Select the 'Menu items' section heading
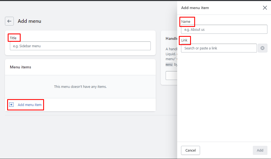Viewport: 271px width, 159px height. point(20,67)
